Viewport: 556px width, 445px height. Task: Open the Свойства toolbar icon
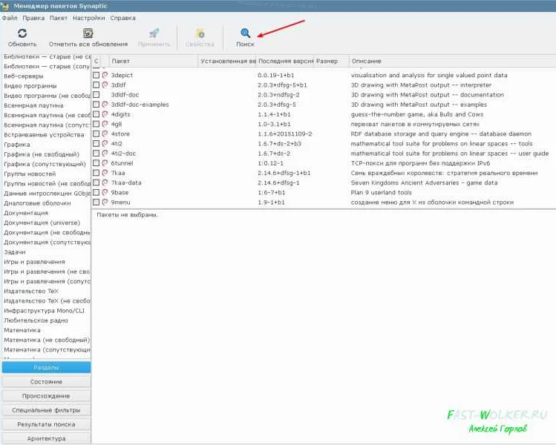pos(200,33)
